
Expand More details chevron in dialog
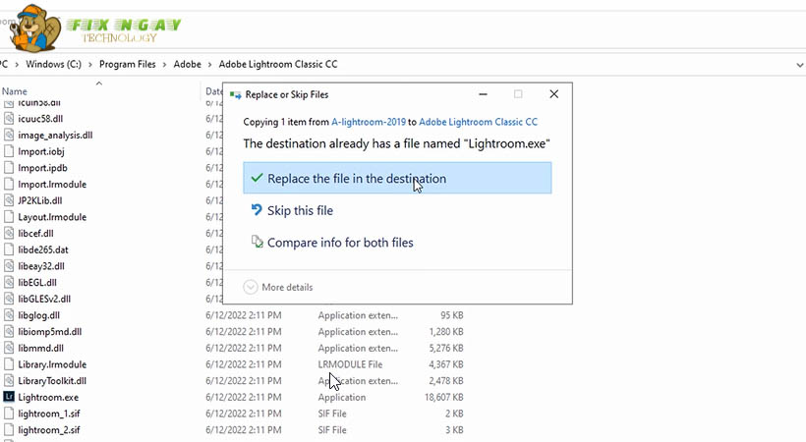click(251, 287)
